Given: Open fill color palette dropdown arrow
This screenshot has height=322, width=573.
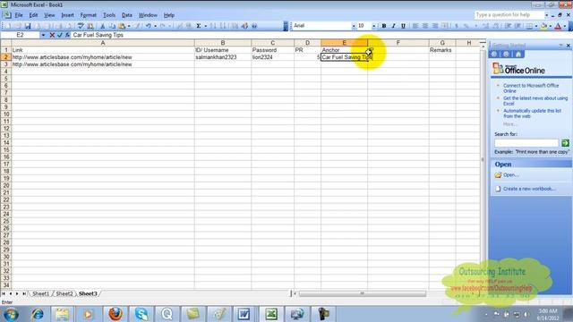Looking at the screenshot, I should [x=551, y=26].
